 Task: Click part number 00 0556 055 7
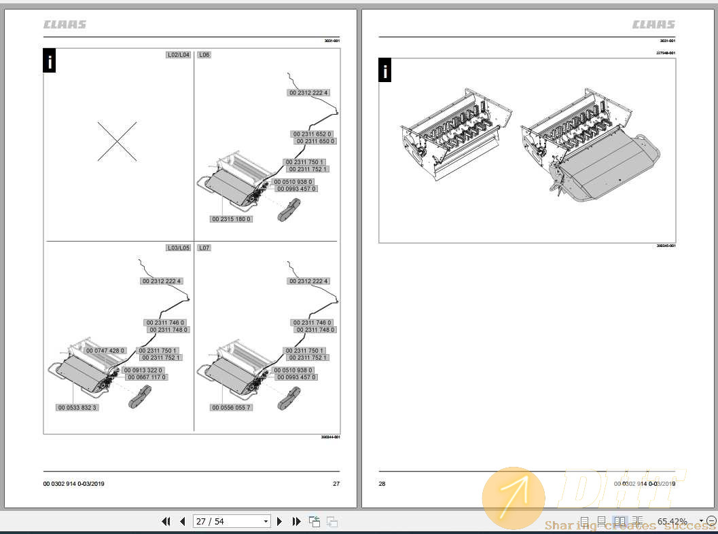(231, 407)
